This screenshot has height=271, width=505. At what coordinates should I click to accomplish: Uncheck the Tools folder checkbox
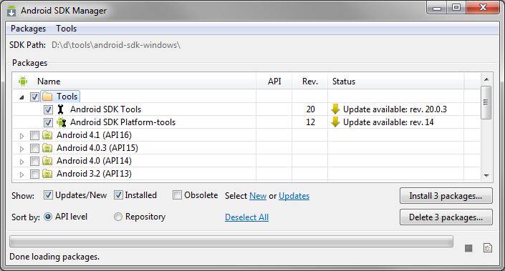click(35, 97)
